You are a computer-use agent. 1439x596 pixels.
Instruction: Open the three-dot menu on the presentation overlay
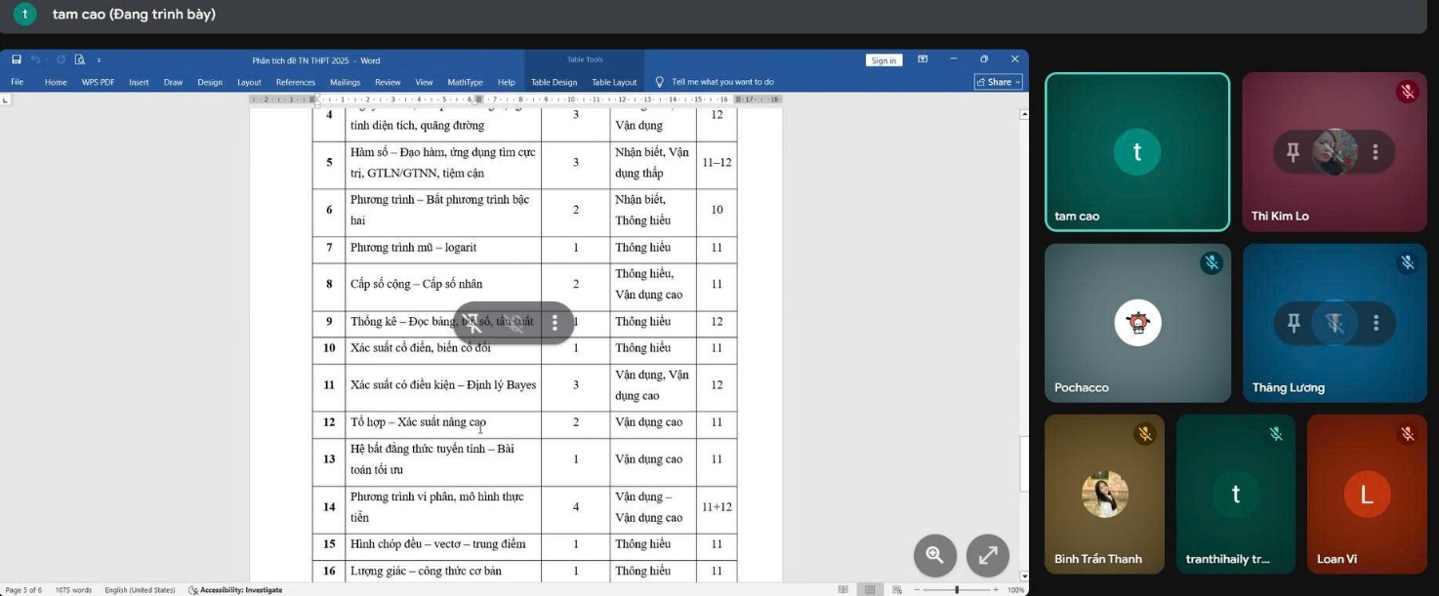tap(555, 323)
